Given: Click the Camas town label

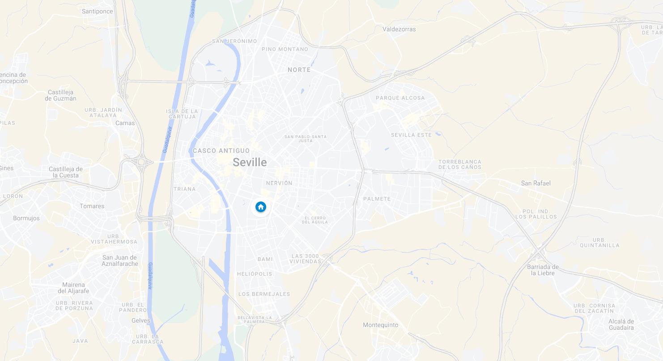Looking at the screenshot, I should click(x=125, y=123).
